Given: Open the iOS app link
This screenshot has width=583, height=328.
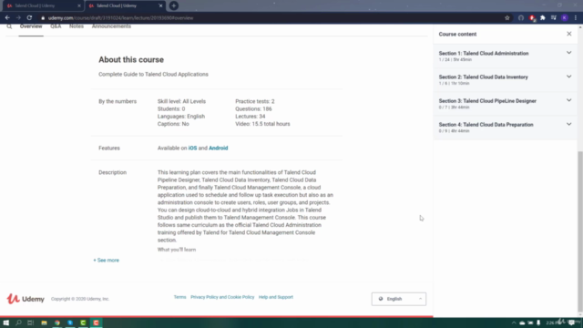Looking at the screenshot, I should click(192, 148).
